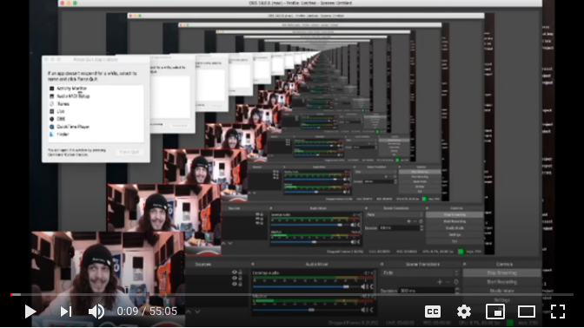
Task: Open the Fade scene transition dropdown
Action: 420,273
